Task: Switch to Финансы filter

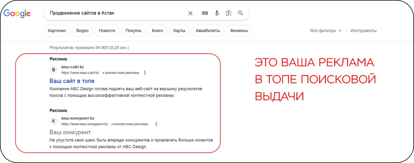Action: pyautogui.click(x=239, y=31)
